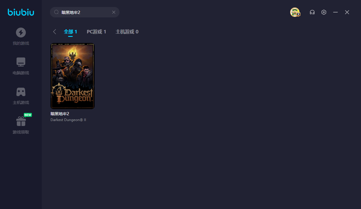This screenshot has height=209, width=361.
Task: Open the Darkest Dungeon II cover art
Action: pyautogui.click(x=73, y=76)
